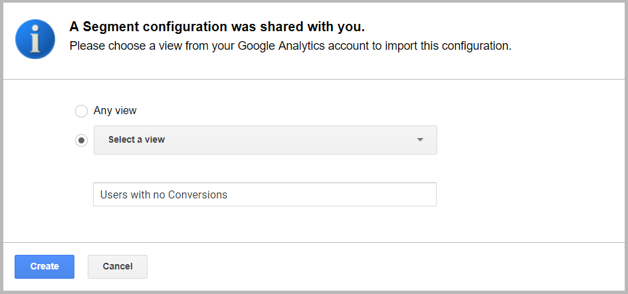Click the Select a view label inside the dropdown
Viewport: 628px width, 294px height.
click(x=137, y=139)
